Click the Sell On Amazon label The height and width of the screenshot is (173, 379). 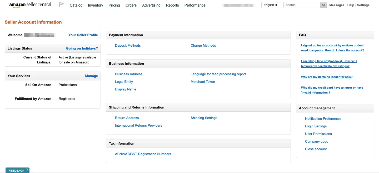point(38,85)
